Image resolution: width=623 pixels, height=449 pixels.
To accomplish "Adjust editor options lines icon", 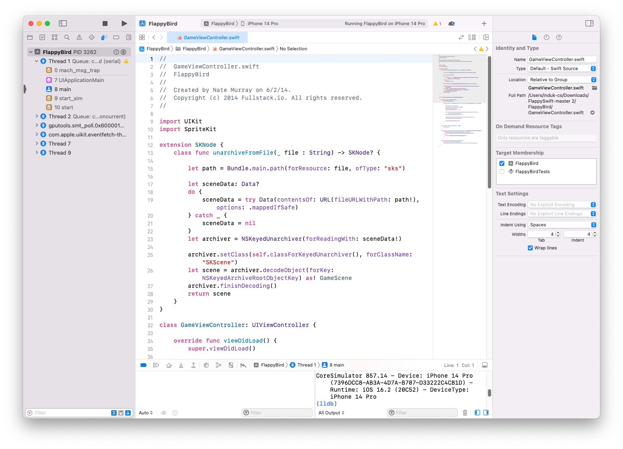I will (x=472, y=37).
